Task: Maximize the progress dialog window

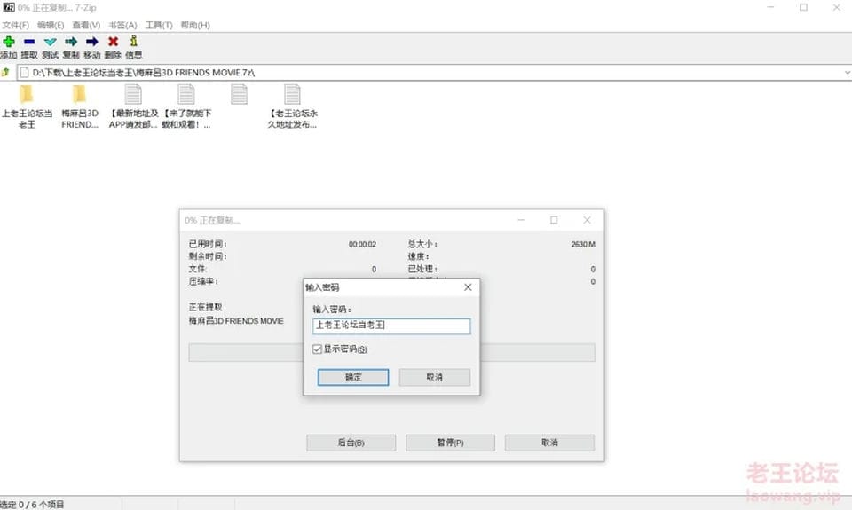Action: click(554, 220)
